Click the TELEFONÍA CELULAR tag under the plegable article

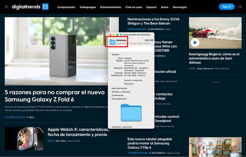pos(137,153)
